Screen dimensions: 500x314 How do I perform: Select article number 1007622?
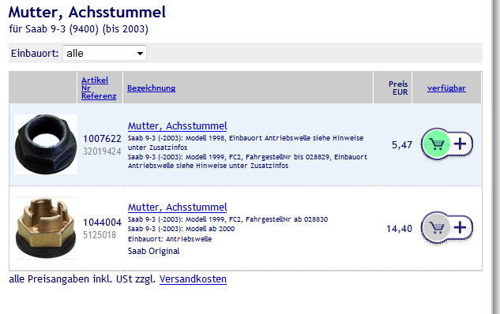[x=102, y=139]
